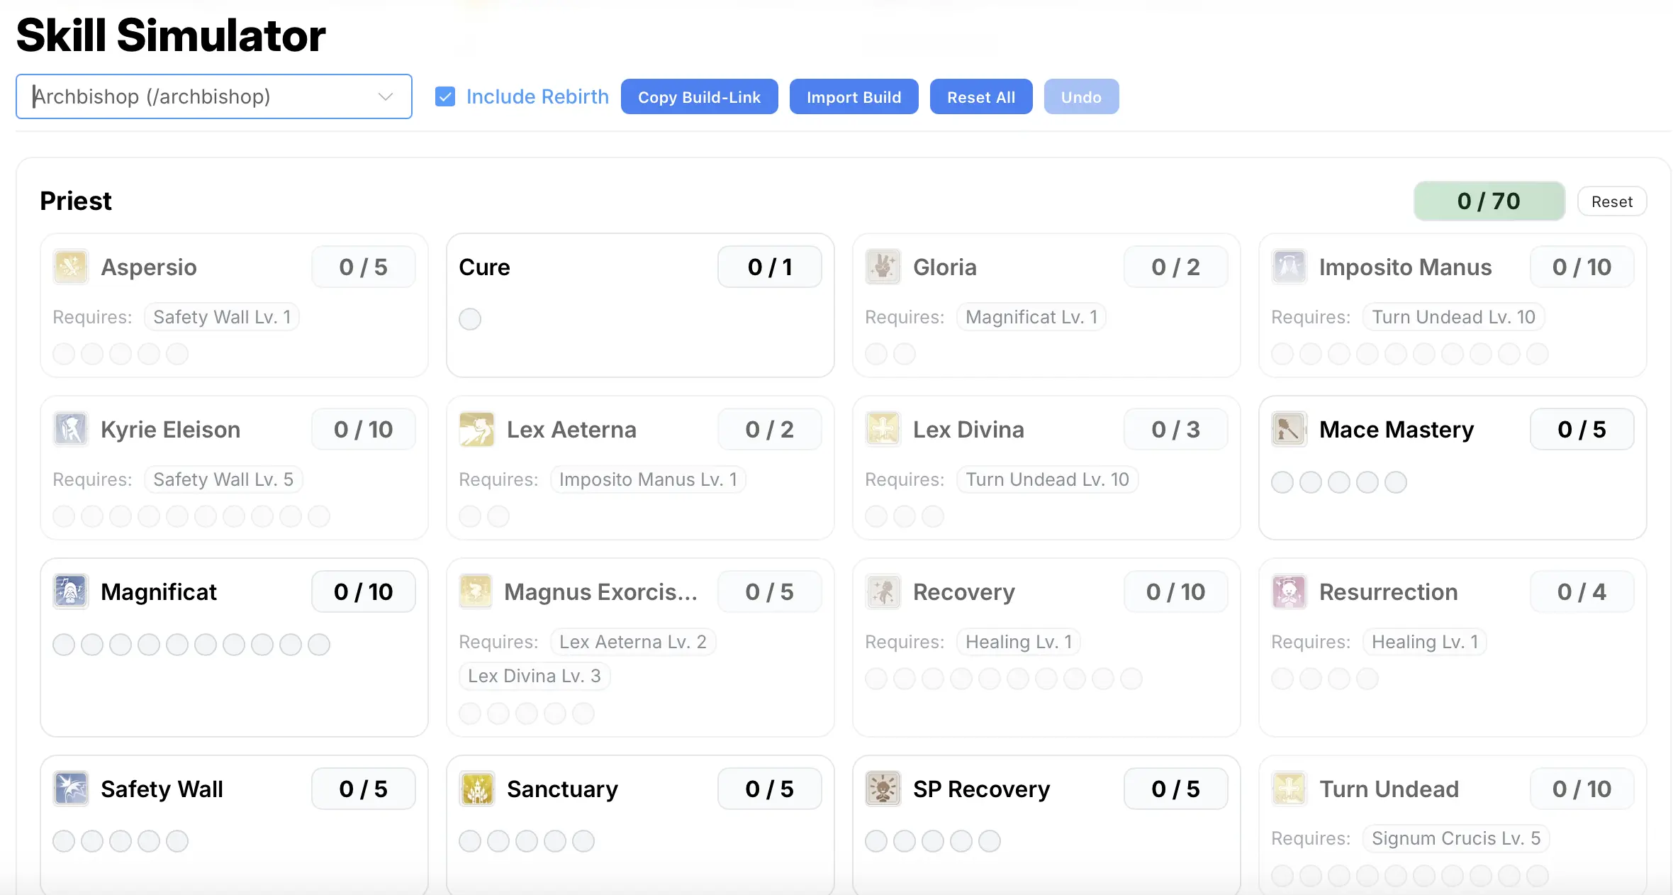
Task: Click the Safety Wall skill icon
Action: click(70, 789)
